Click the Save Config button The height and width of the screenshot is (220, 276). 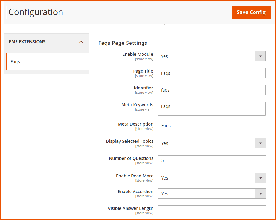[x=251, y=12]
